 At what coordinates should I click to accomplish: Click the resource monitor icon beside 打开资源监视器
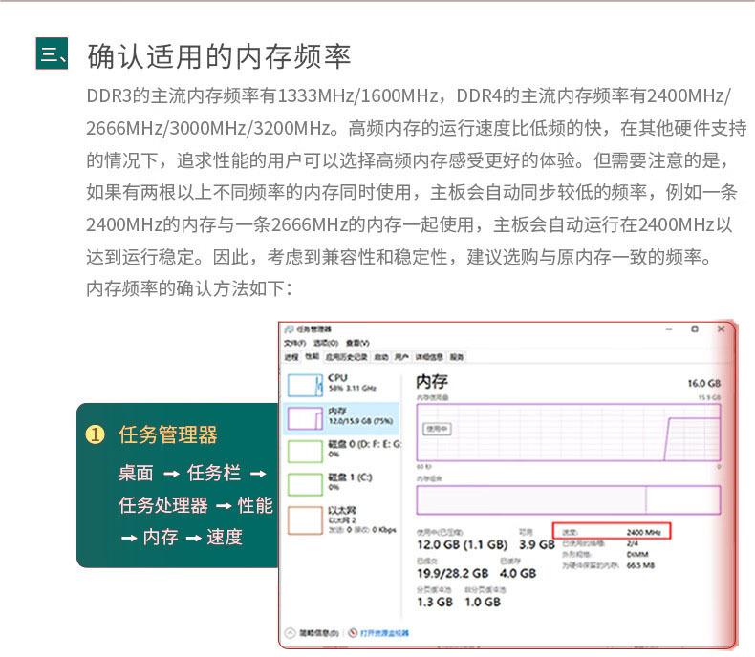[353, 633]
